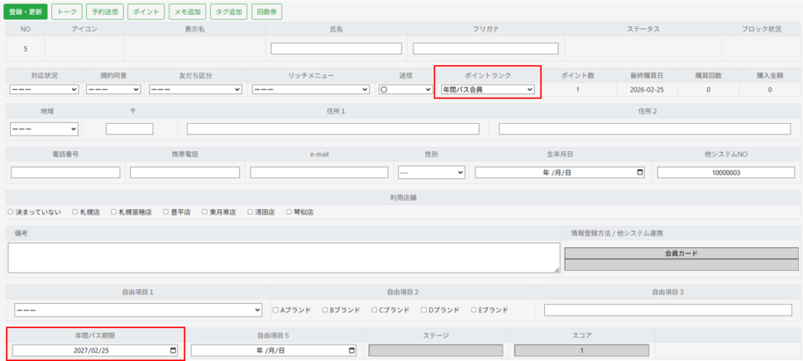Click the 年間パス期限 date field
Viewport: 803px width, 361px height.
point(95,350)
